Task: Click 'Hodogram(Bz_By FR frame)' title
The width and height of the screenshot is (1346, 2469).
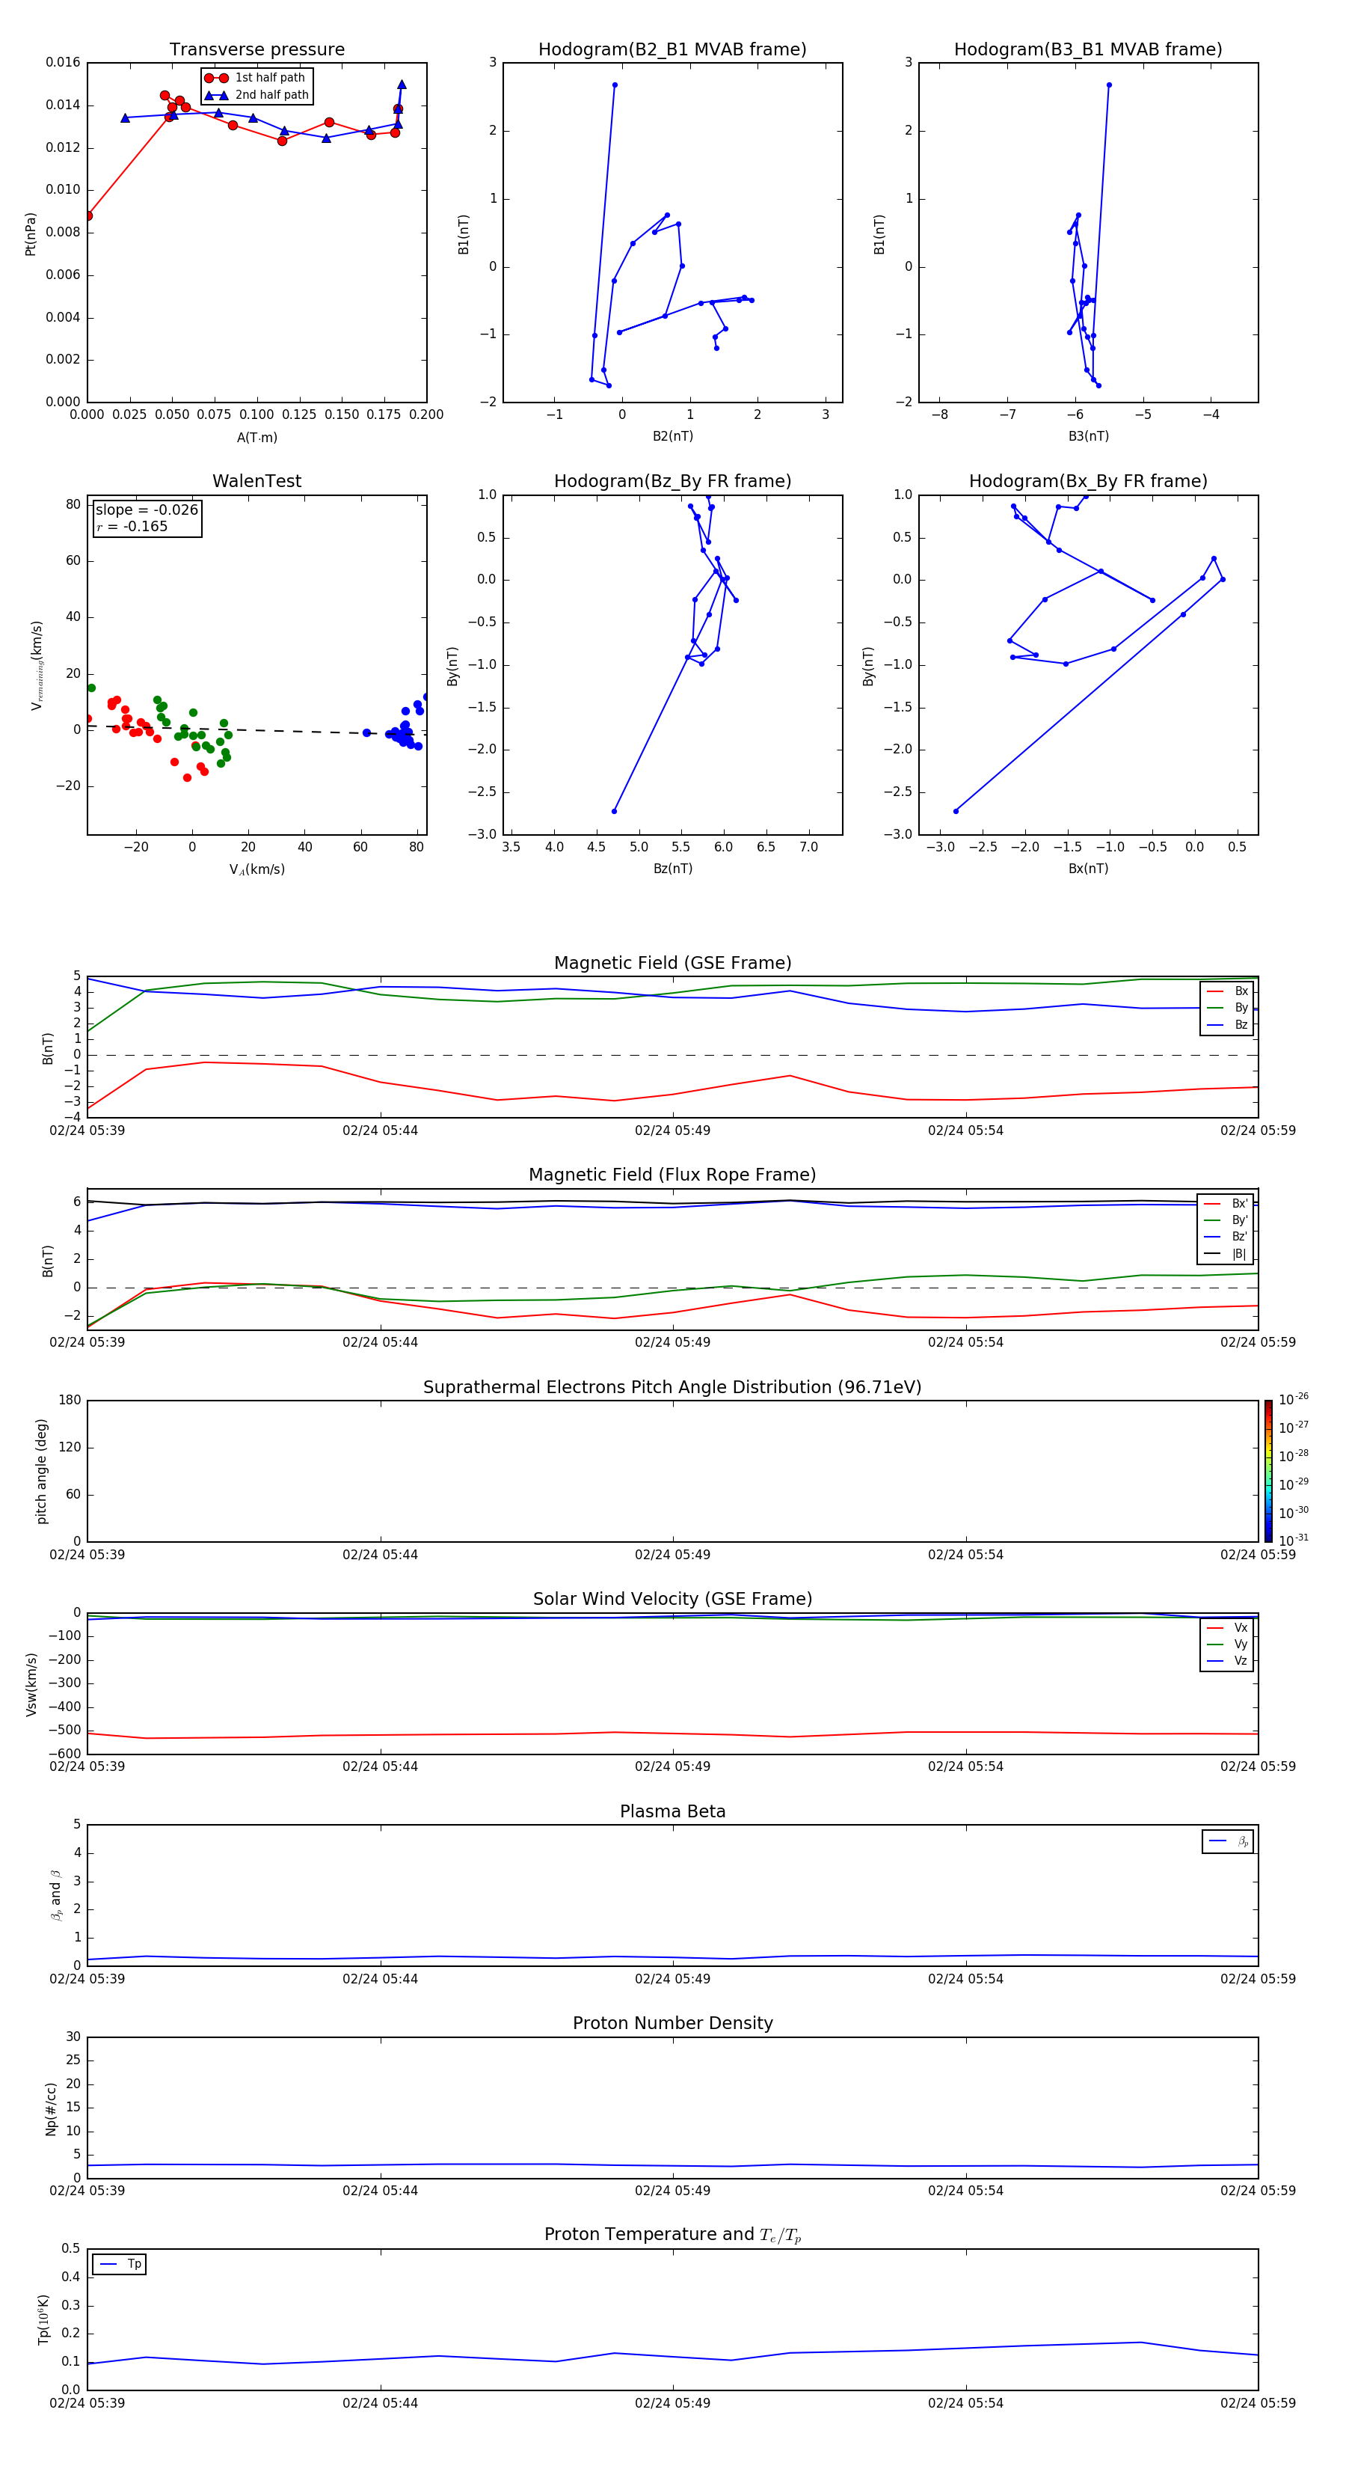Action: point(672,481)
